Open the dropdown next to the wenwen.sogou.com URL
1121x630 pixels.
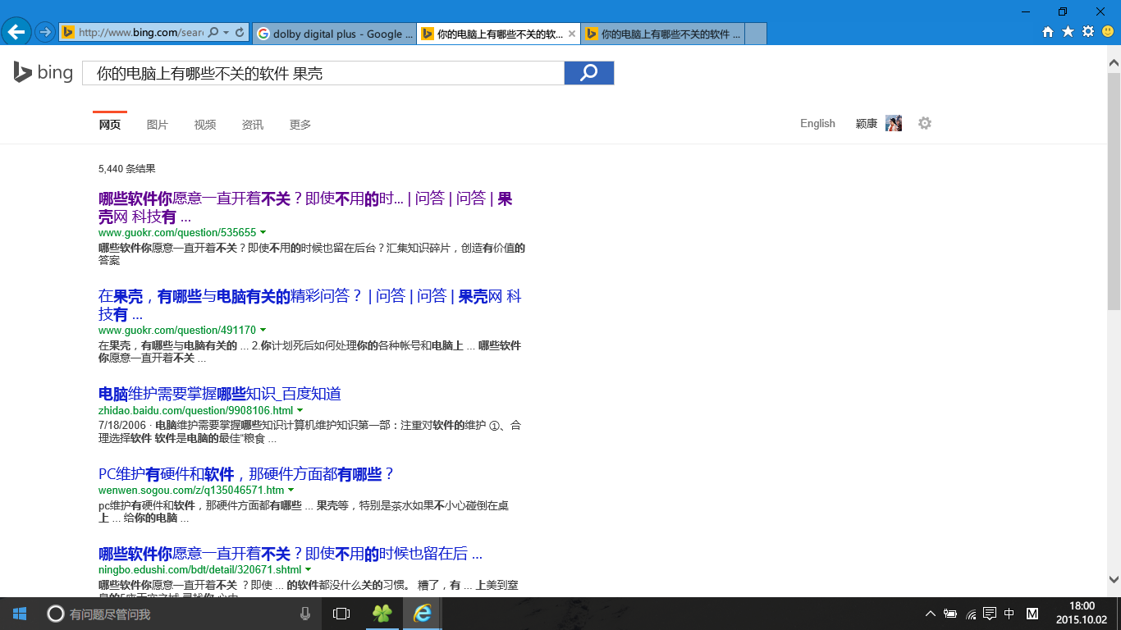click(291, 491)
